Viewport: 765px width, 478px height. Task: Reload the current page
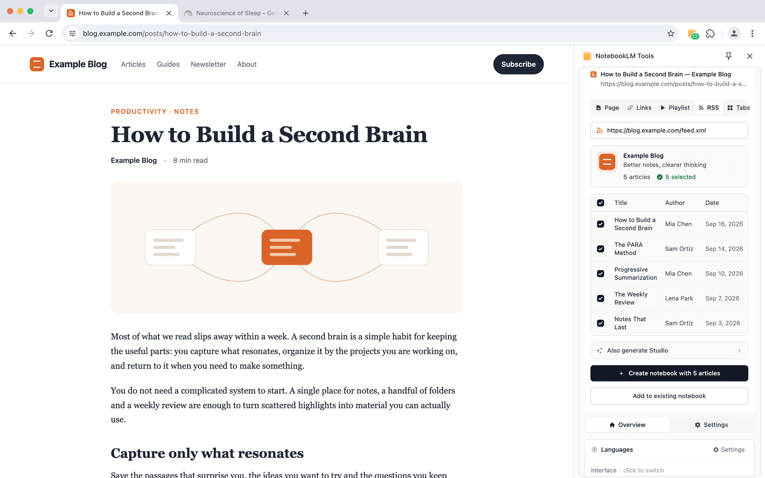(49, 33)
